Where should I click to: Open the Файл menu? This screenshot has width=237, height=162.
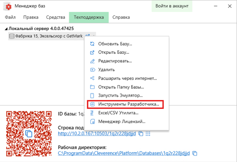coord(10,17)
